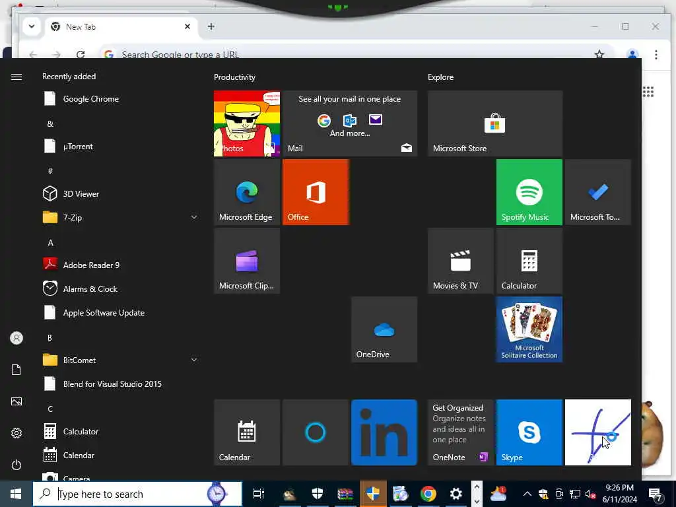Screen dimensions: 676x507
Task: Click the Power button in Start sidebar
Action: (17, 465)
